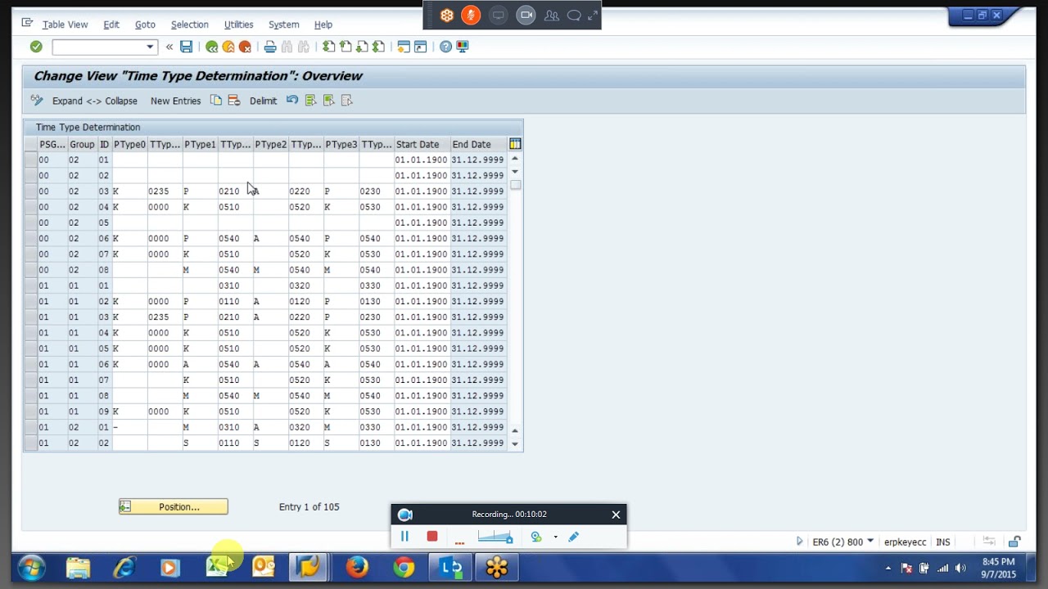Open Firefox from the taskbar
Image resolution: width=1048 pixels, height=589 pixels.
pyautogui.click(x=357, y=567)
